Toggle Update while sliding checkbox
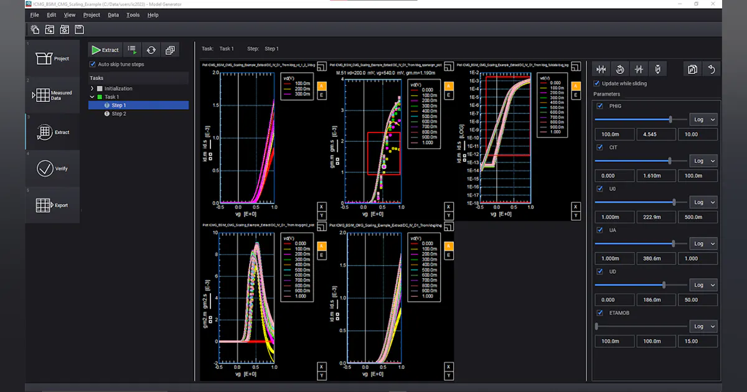Screen dimensions: 747x392 [597, 83]
